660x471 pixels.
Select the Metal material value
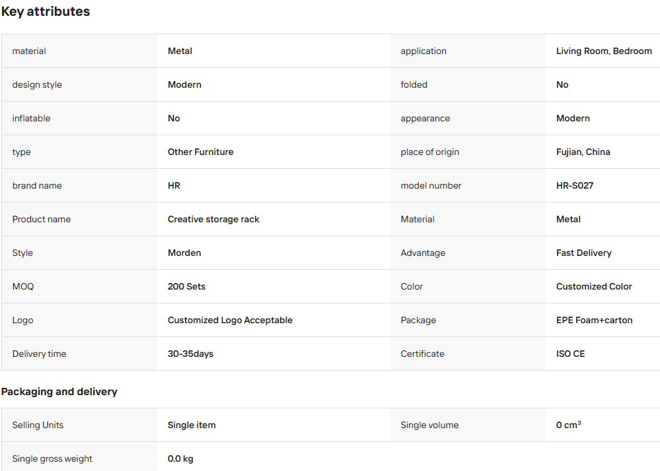(x=180, y=51)
